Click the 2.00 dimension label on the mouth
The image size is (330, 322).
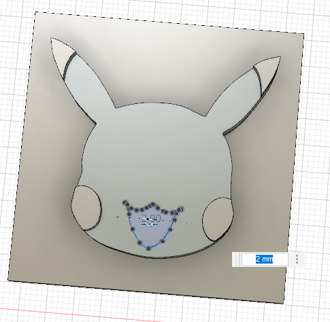coord(151,219)
